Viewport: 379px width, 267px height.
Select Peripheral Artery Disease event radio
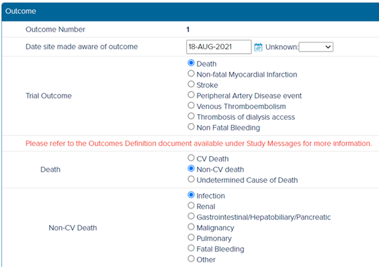[x=191, y=95]
